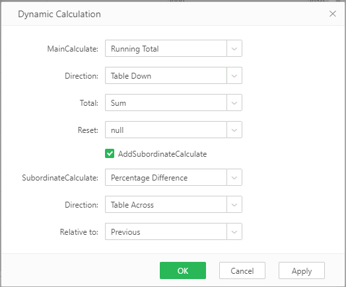346x287 pixels.
Task: Click the Reset null value field
Action: point(166,130)
